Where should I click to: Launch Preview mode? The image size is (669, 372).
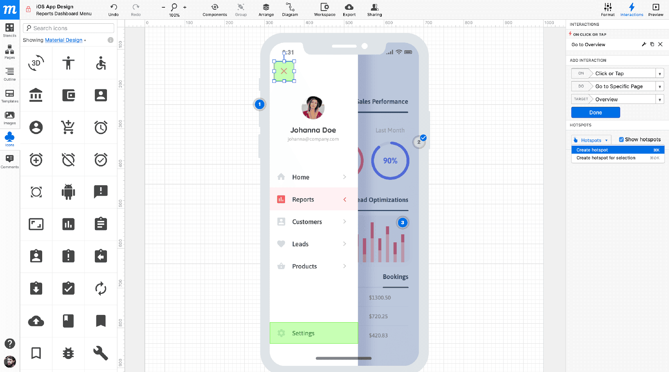click(x=656, y=10)
